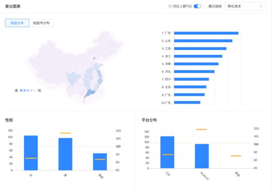Switch to the 地级市分布 tab
The image size is (272, 188).
point(41,23)
